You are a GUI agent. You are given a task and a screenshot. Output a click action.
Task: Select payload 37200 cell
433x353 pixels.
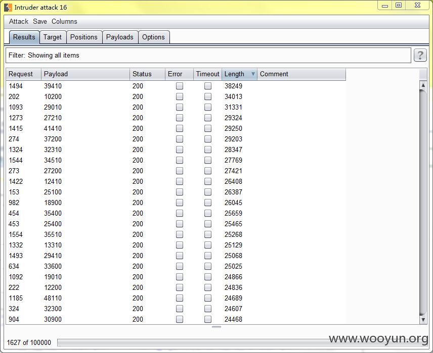pos(53,139)
